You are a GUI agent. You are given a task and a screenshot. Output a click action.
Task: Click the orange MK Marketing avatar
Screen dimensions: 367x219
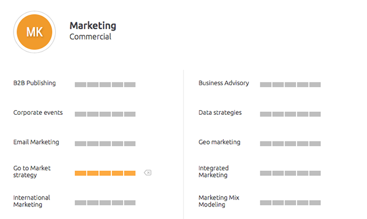(x=34, y=32)
